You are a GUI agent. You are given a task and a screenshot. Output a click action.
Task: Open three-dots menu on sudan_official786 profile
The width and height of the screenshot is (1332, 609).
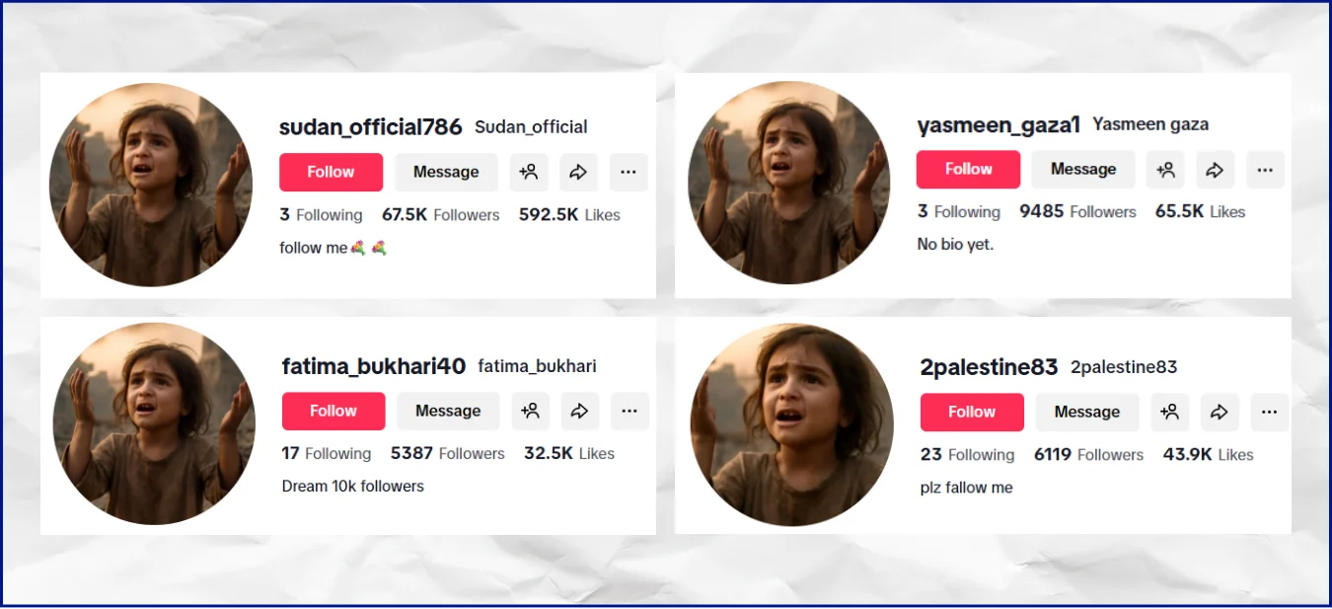(x=629, y=172)
